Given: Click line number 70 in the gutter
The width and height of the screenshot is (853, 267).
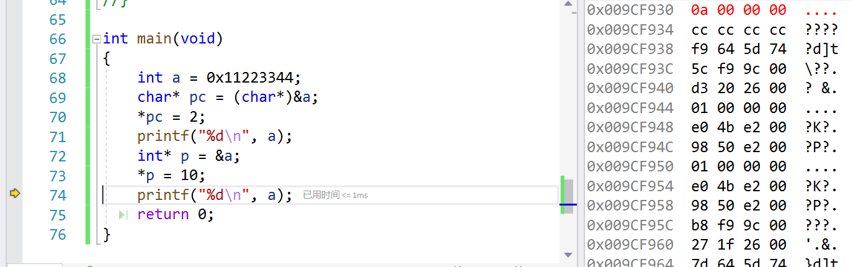Looking at the screenshot, I should (57, 117).
